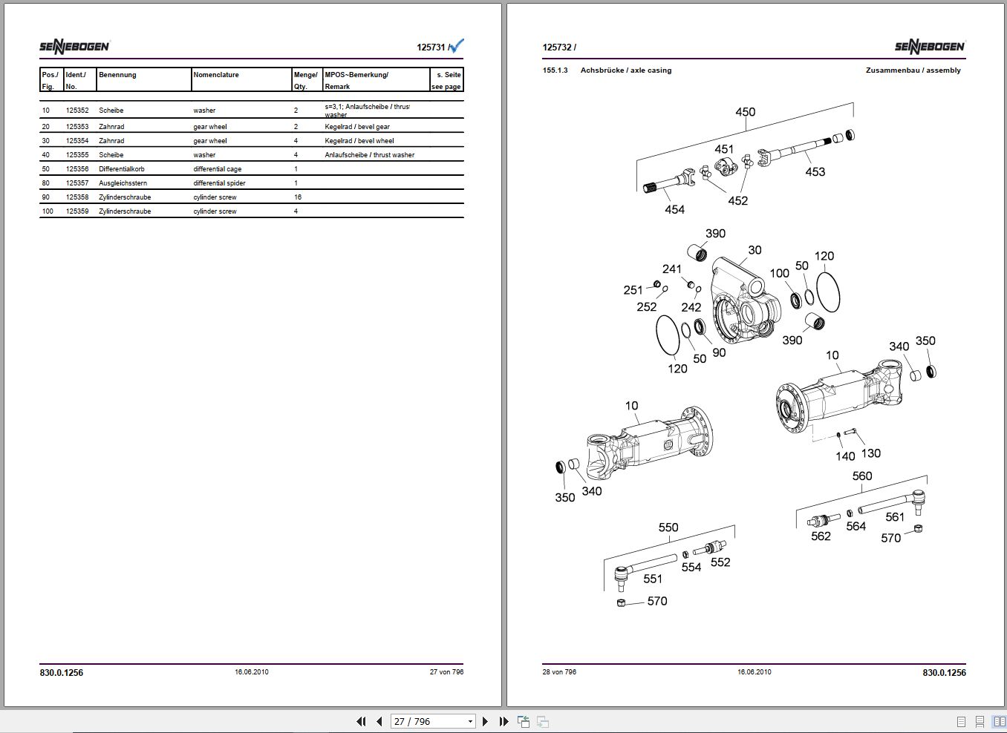Image resolution: width=1007 pixels, height=733 pixels.
Task: Click part label 454 in diagram
Action: [674, 210]
